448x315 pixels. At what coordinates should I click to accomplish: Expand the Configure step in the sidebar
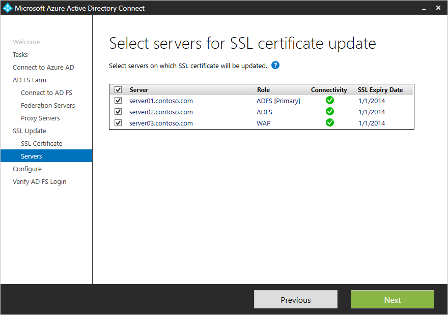(26, 169)
